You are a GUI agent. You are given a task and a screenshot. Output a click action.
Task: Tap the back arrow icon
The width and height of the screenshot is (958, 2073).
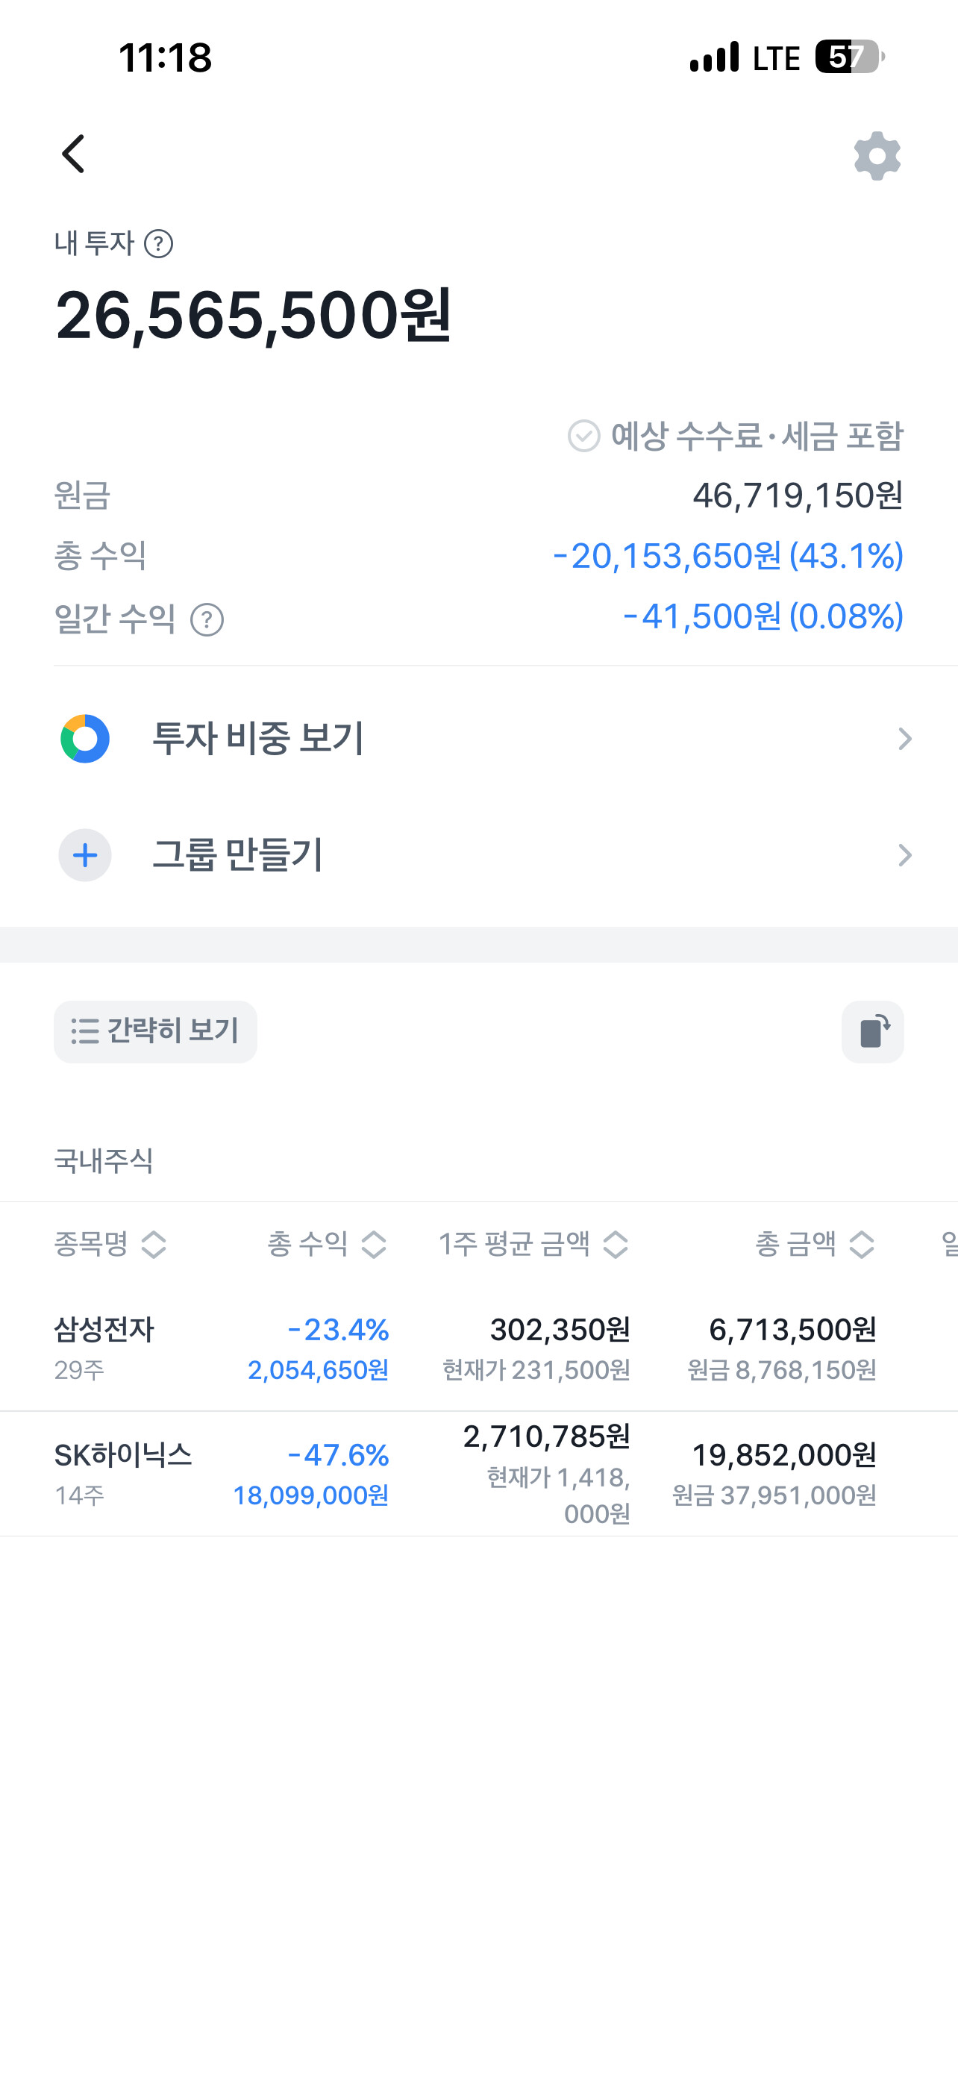[73, 154]
